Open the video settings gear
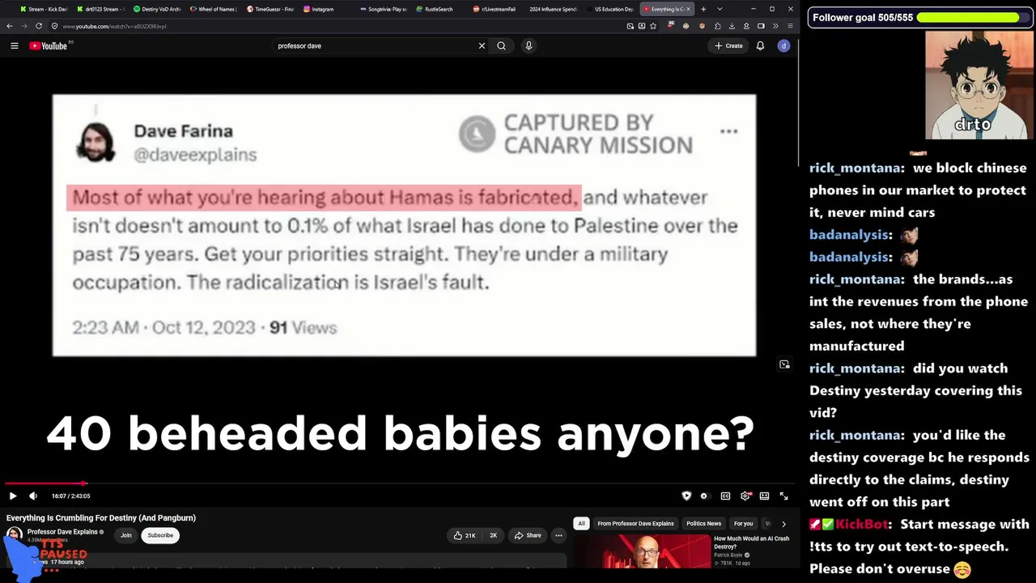This screenshot has height=583, width=1036. pos(745,496)
